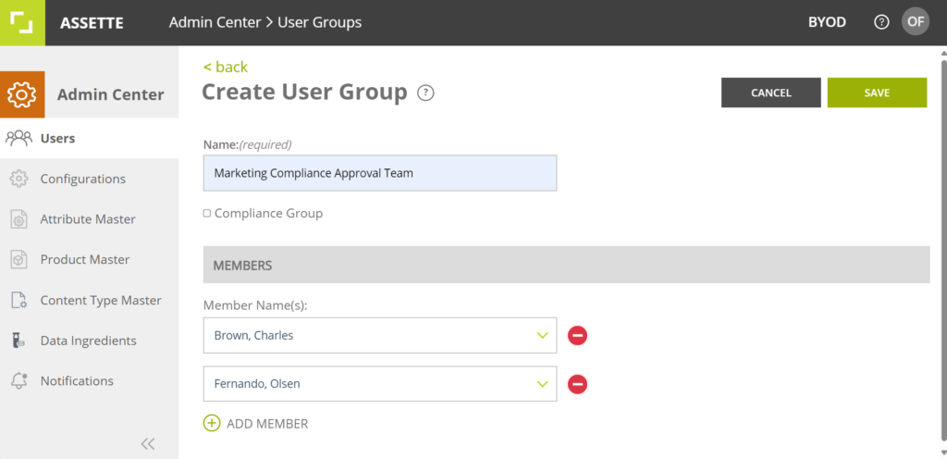Screen dimensions: 947x459
Task: Click scrollbar up arrow
Action: 942,54
